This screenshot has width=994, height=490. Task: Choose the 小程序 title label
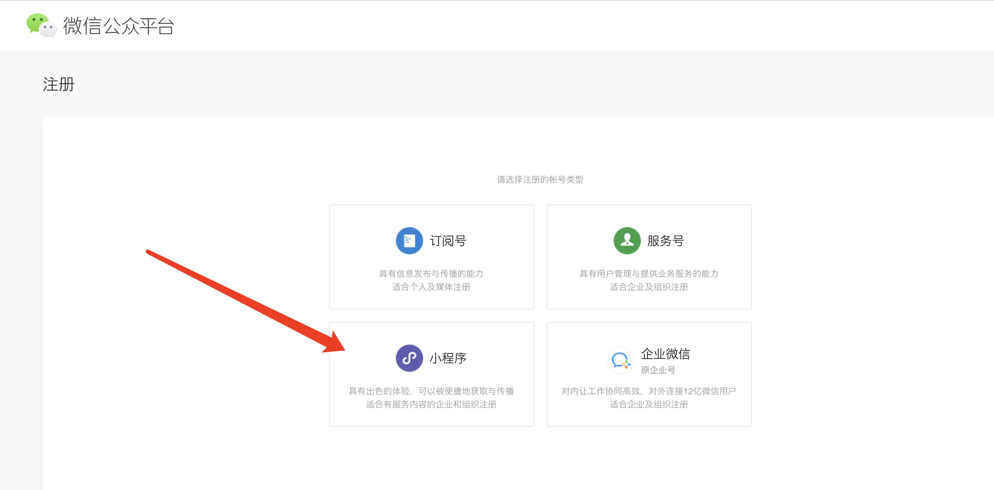click(448, 358)
